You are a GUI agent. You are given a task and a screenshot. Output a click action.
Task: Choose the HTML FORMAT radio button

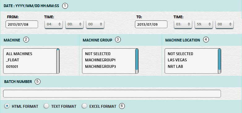[7, 106]
